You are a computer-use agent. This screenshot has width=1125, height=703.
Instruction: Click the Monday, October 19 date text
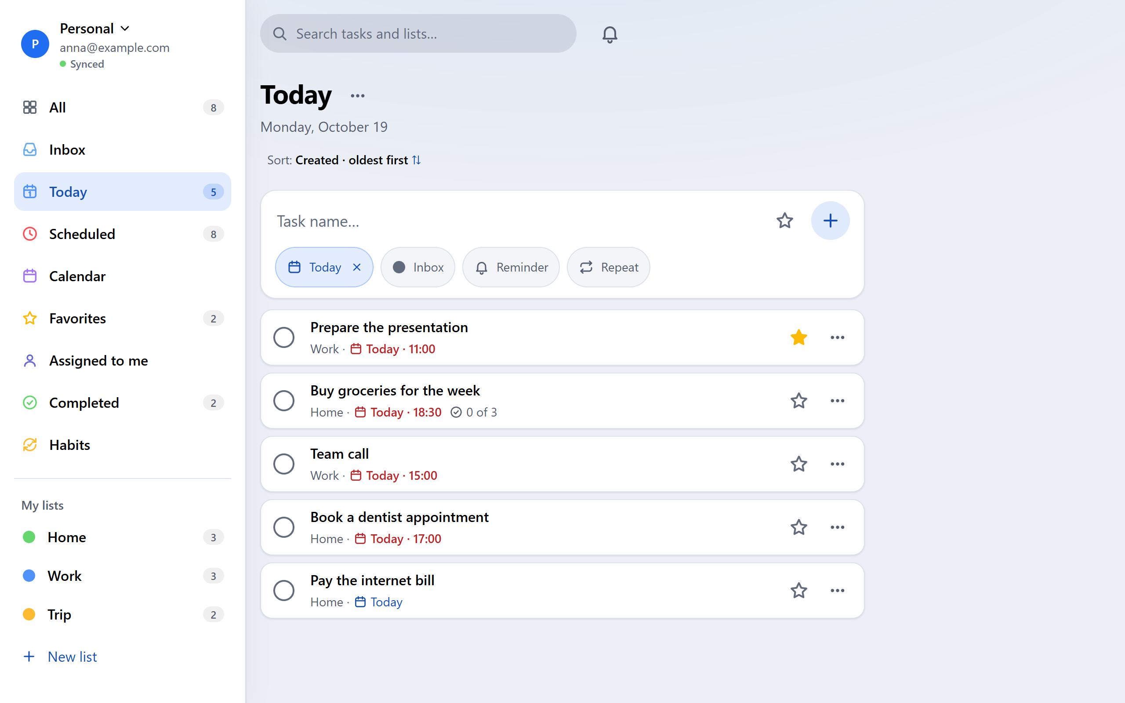[324, 127]
